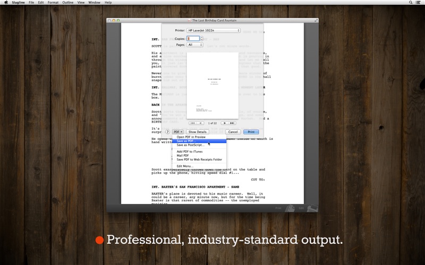The width and height of the screenshot is (425, 265).
Task: Click the title page print preview thumbnail
Action: click(x=212, y=85)
